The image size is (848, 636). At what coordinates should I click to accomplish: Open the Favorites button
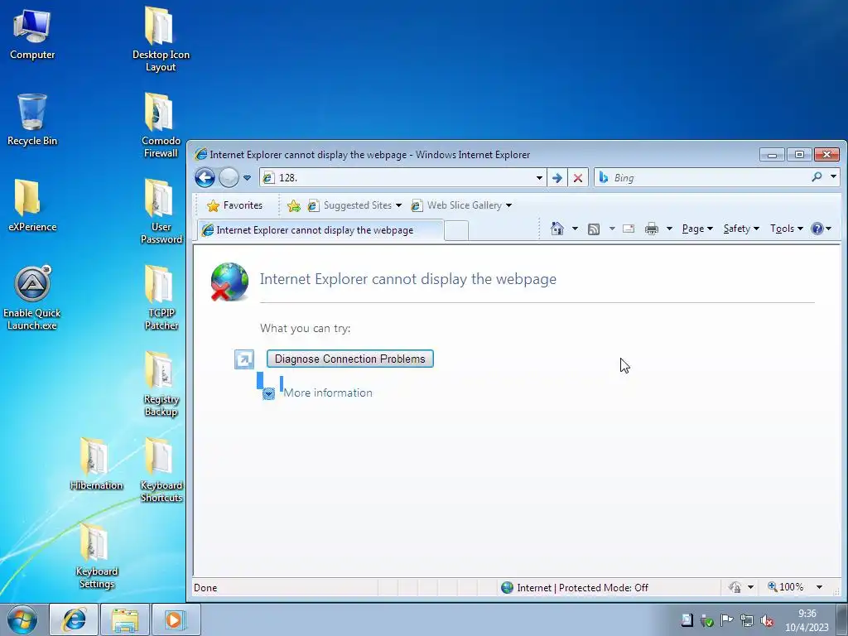(x=234, y=205)
